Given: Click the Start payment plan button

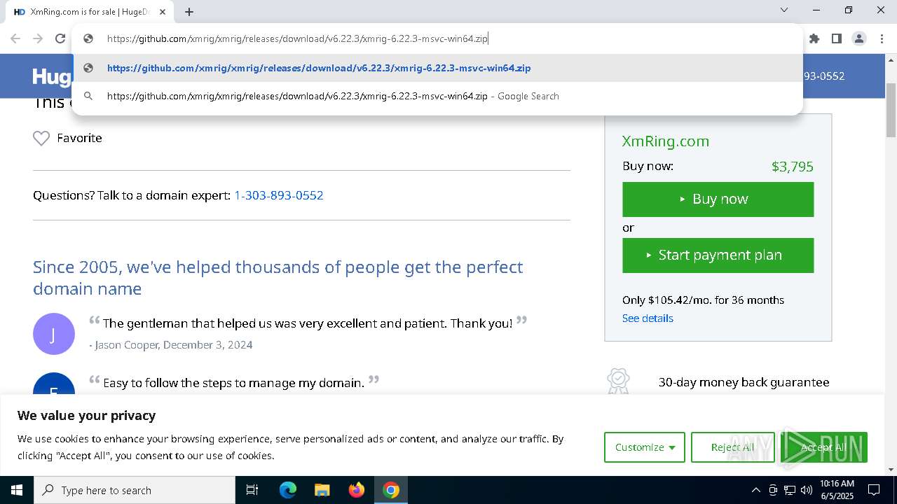Looking at the screenshot, I should (x=718, y=255).
